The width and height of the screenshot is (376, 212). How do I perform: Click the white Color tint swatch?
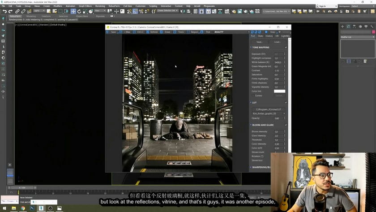[x=279, y=91]
